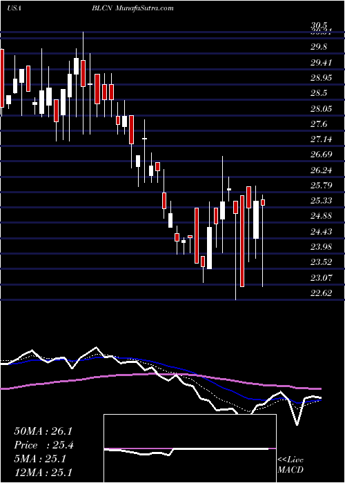The image size is (345, 483).
Task: Select the 27.14 price axis label
Action: tap(322, 139)
